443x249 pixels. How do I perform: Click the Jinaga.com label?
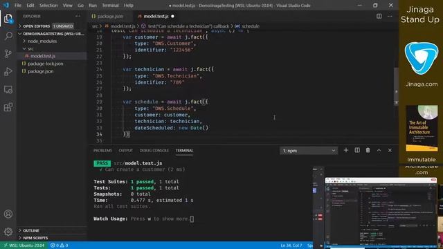coord(422,84)
